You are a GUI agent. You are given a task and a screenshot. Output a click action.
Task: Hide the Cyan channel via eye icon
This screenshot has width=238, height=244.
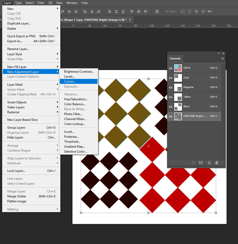tap(170, 78)
